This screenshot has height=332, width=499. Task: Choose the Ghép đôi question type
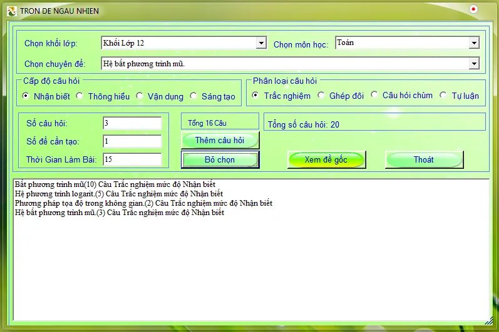click(x=322, y=96)
